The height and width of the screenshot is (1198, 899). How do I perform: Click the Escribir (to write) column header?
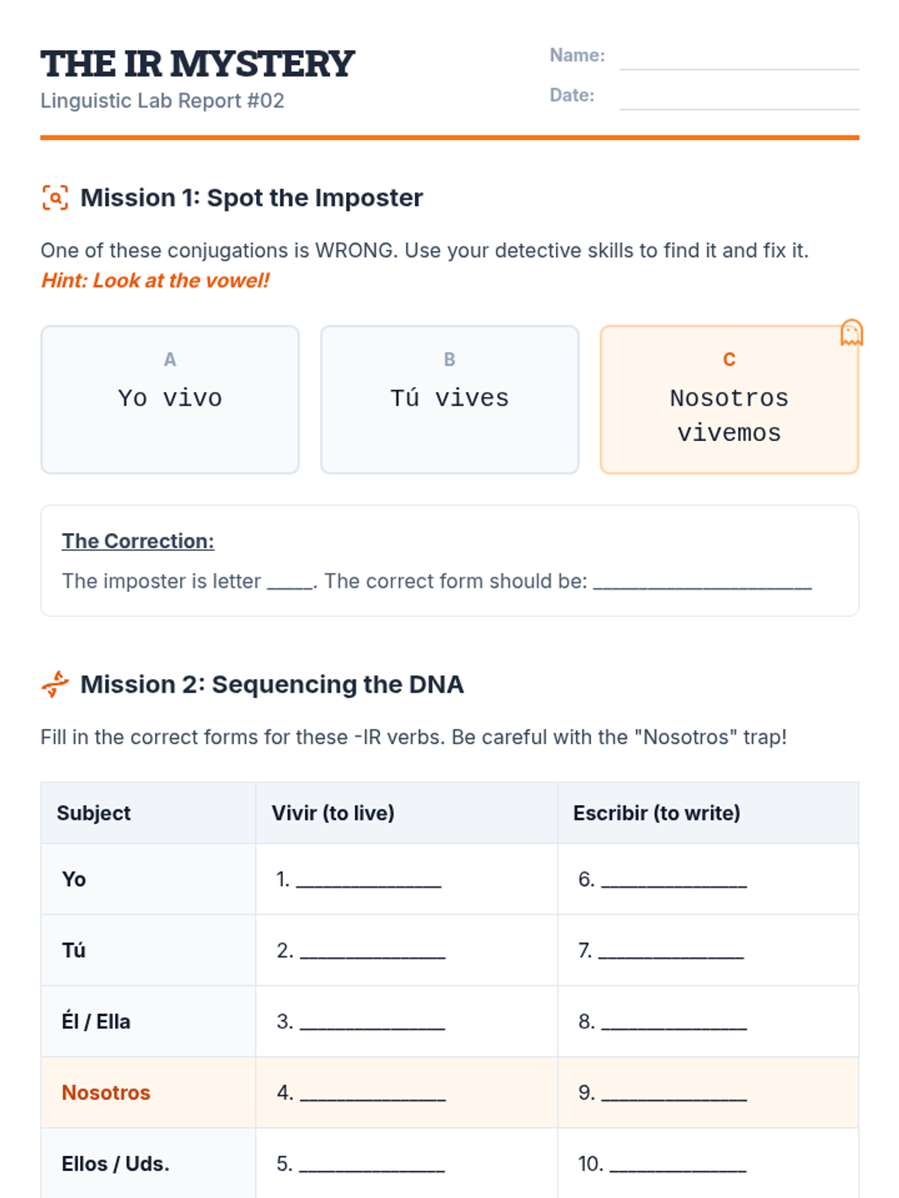coord(656,813)
